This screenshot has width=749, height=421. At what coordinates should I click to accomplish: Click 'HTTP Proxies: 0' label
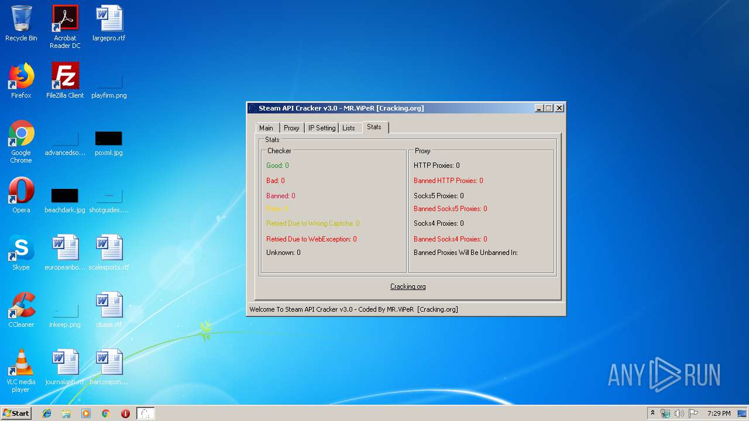pos(437,165)
